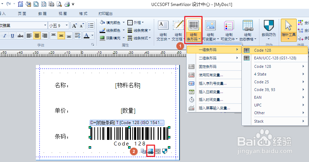Open 线条宽度 line width dropdown

pyautogui.click(x=139, y=30)
